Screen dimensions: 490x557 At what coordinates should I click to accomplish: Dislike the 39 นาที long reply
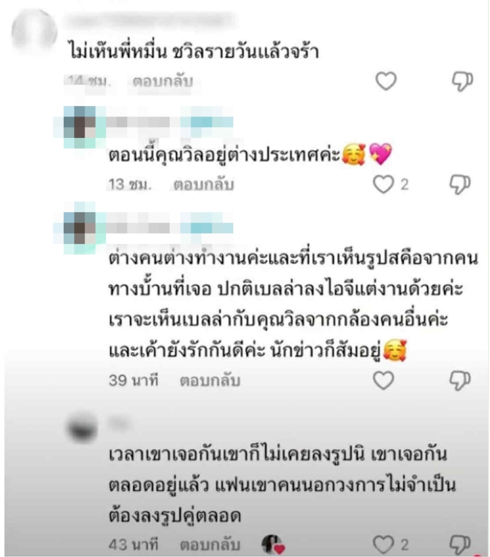(460, 381)
